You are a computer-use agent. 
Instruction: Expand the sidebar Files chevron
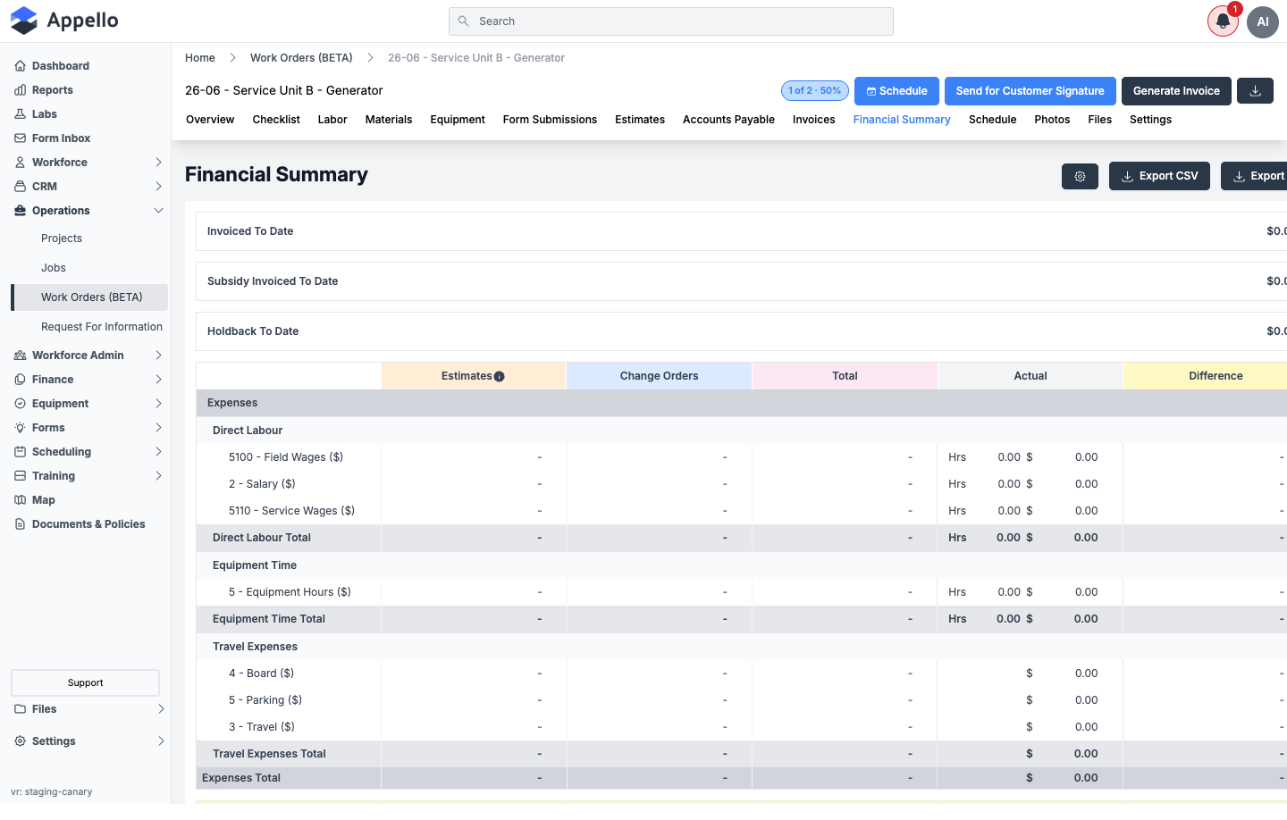161,709
